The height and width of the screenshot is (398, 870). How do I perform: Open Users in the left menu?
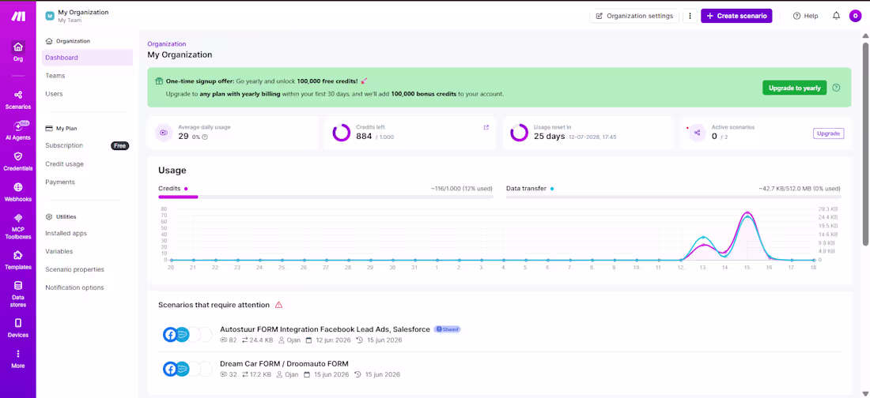[54, 94]
